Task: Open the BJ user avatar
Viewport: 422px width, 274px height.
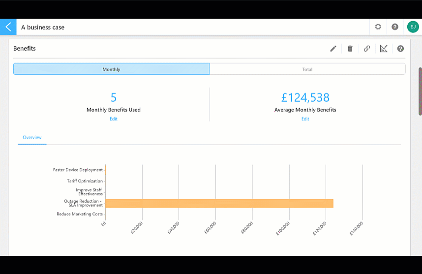Action: click(413, 27)
